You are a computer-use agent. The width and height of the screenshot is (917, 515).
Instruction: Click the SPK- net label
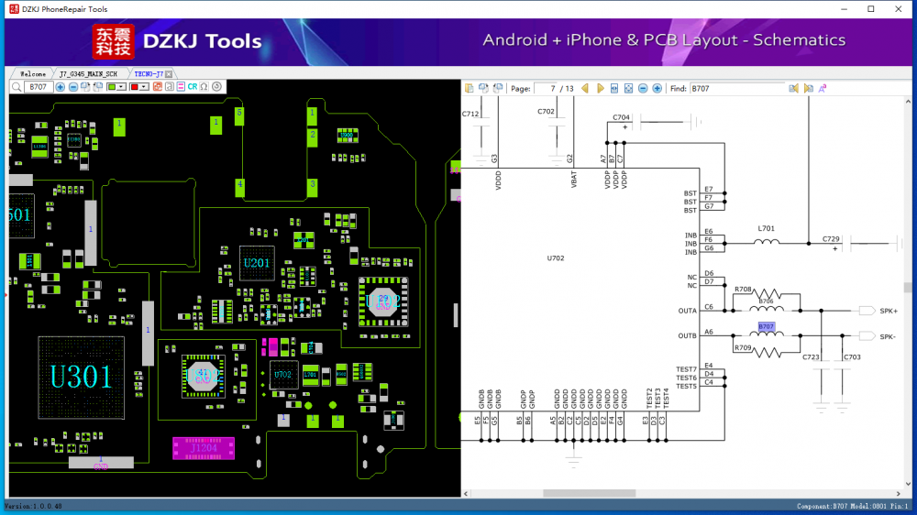click(x=888, y=336)
